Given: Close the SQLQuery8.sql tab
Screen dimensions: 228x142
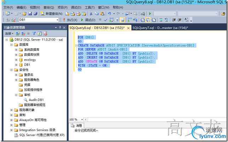Looking at the screenshot, I should [129, 28].
